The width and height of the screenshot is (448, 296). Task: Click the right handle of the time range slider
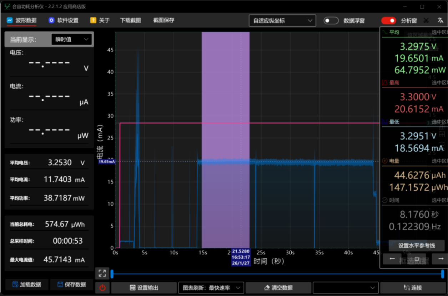pyautogui.click(x=443, y=274)
